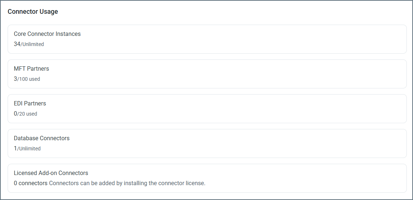Select the Database Connectors title
Screen dimensions: 413x200
click(x=41, y=138)
